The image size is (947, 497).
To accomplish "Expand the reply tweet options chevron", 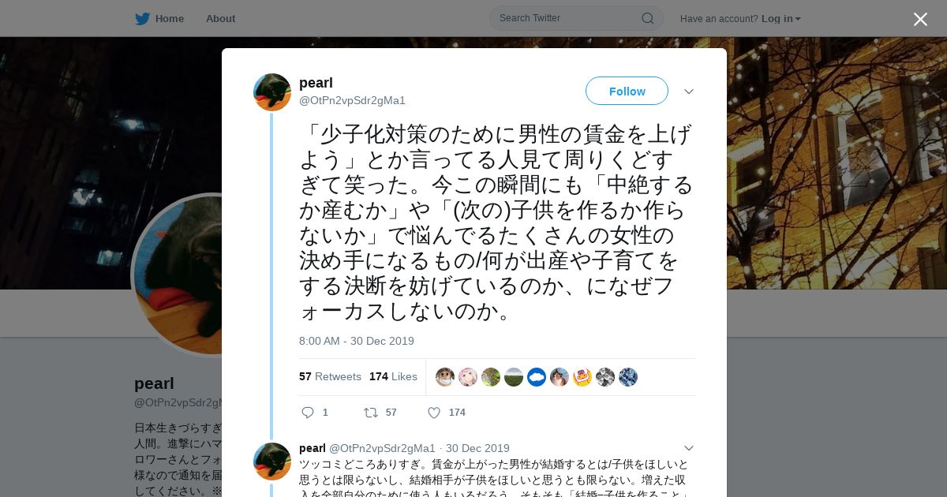I will tap(689, 448).
